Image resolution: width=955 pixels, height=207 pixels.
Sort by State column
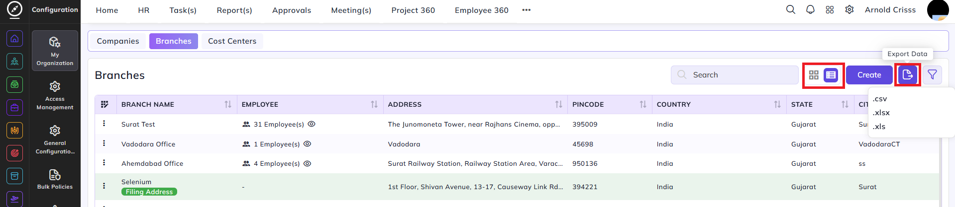tap(845, 104)
